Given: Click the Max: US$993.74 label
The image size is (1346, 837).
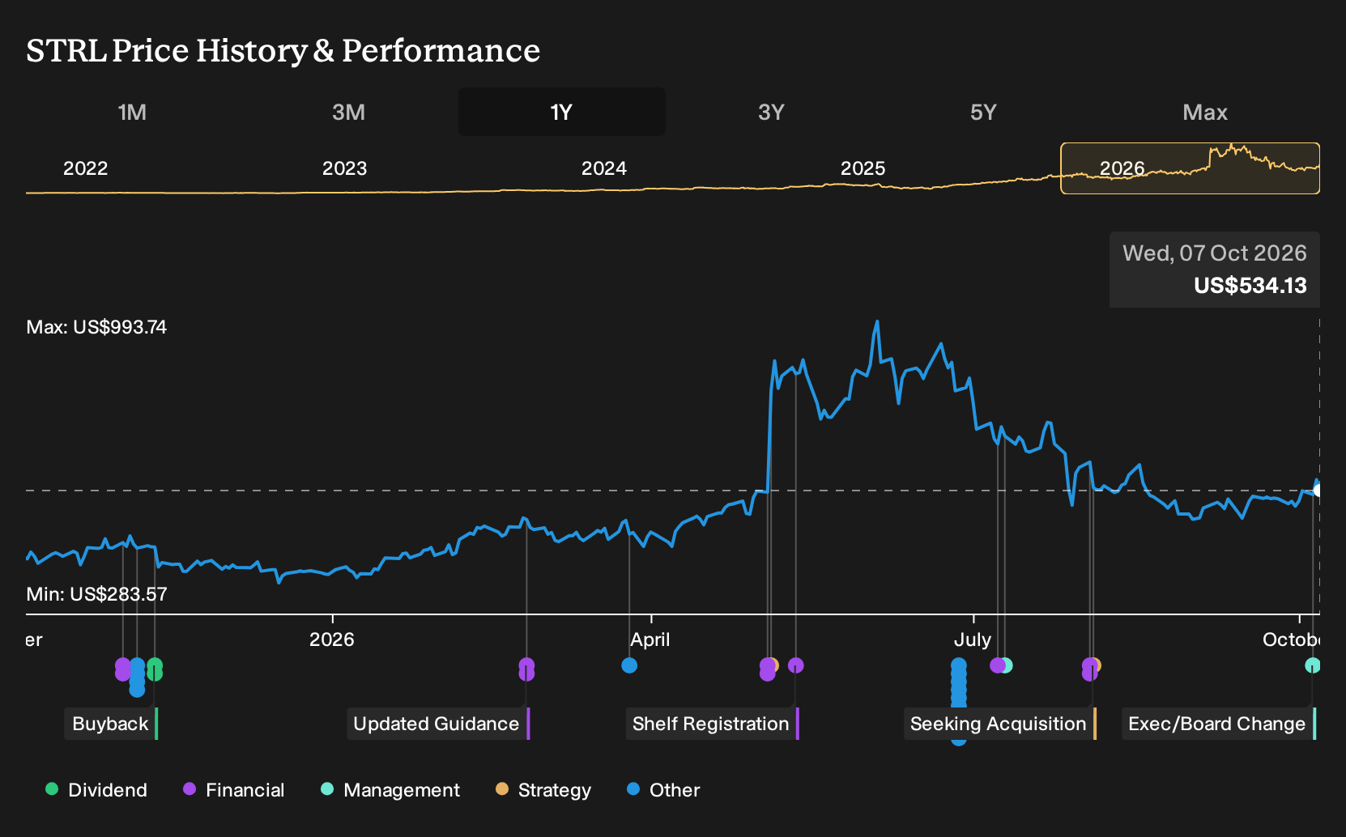Looking at the screenshot, I should pos(96,327).
